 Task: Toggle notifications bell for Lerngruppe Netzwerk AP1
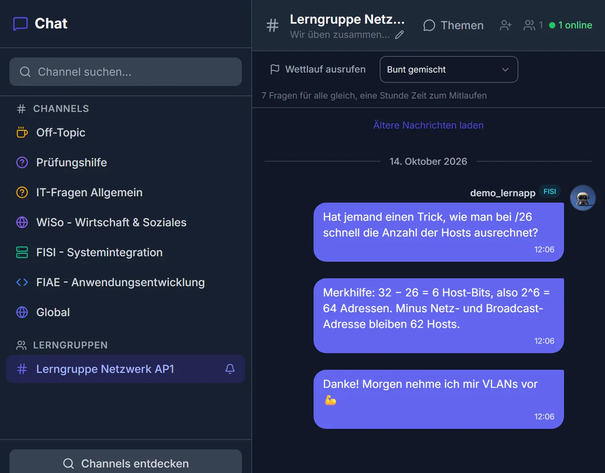tap(230, 369)
